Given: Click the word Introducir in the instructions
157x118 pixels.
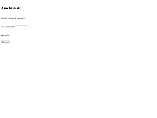Looking at the screenshot, I should (5, 18).
